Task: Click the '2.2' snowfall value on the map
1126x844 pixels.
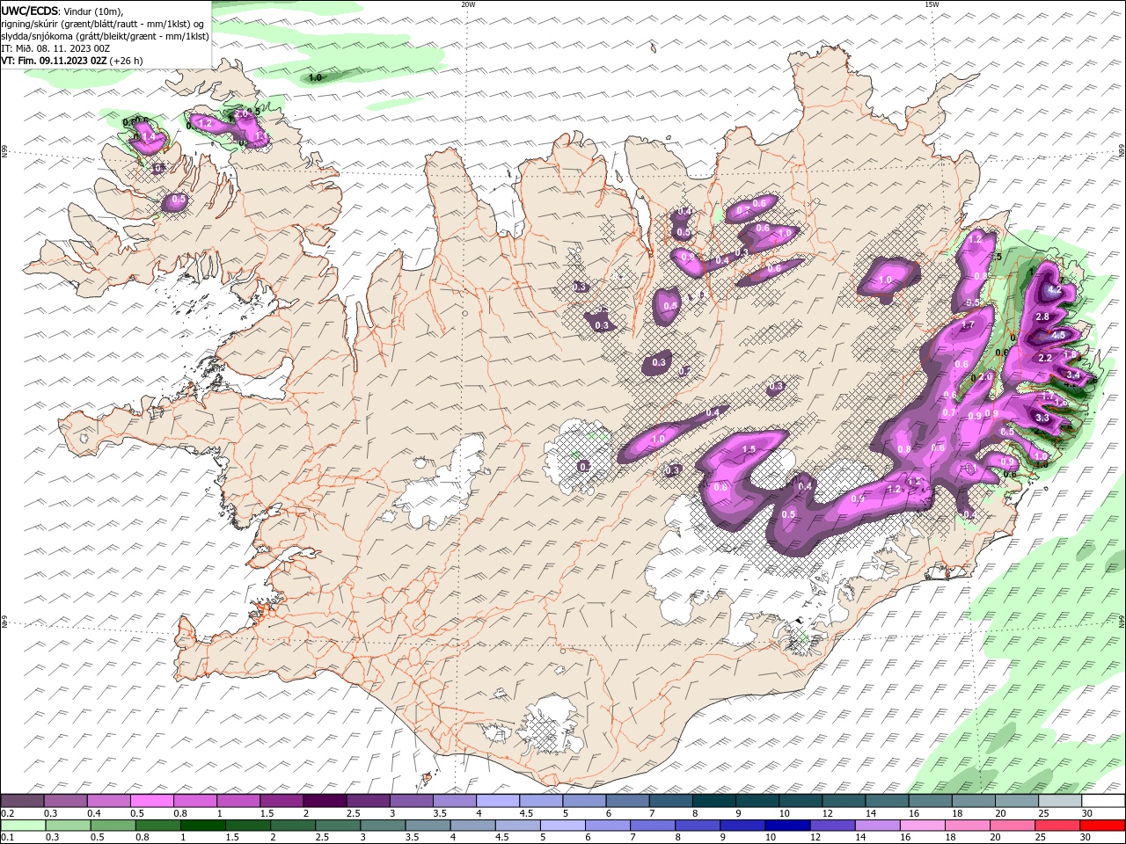Action: [1046, 358]
